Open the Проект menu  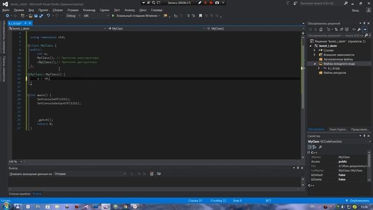click(43, 10)
